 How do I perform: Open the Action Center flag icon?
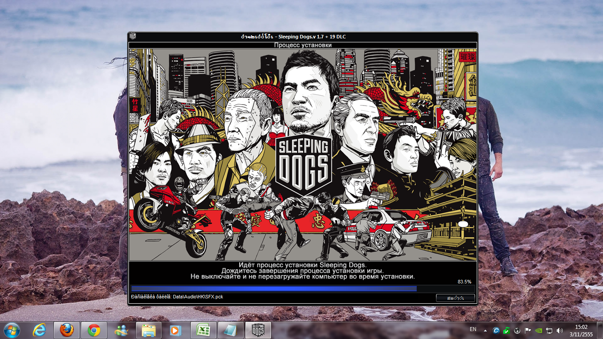(x=528, y=330)
